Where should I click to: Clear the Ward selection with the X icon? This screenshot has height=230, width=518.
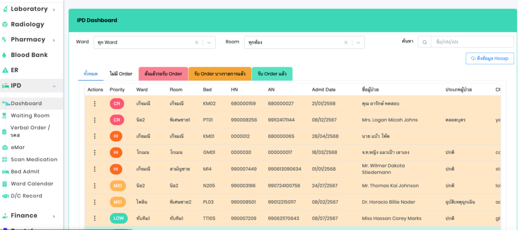[197, 42]
